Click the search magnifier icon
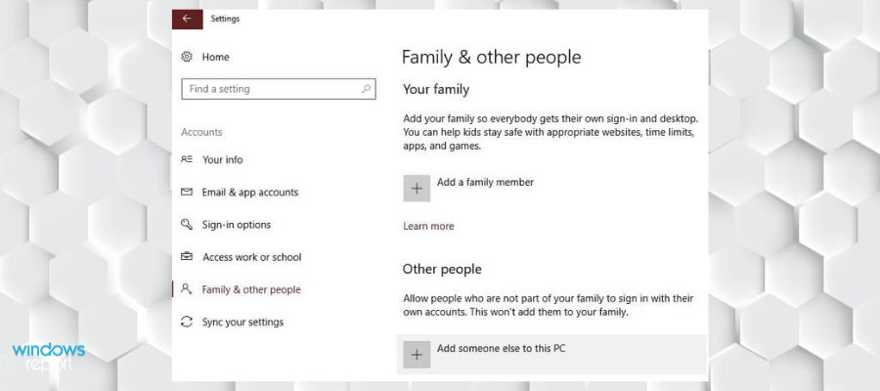880x391 pixels. coord(366,89)
